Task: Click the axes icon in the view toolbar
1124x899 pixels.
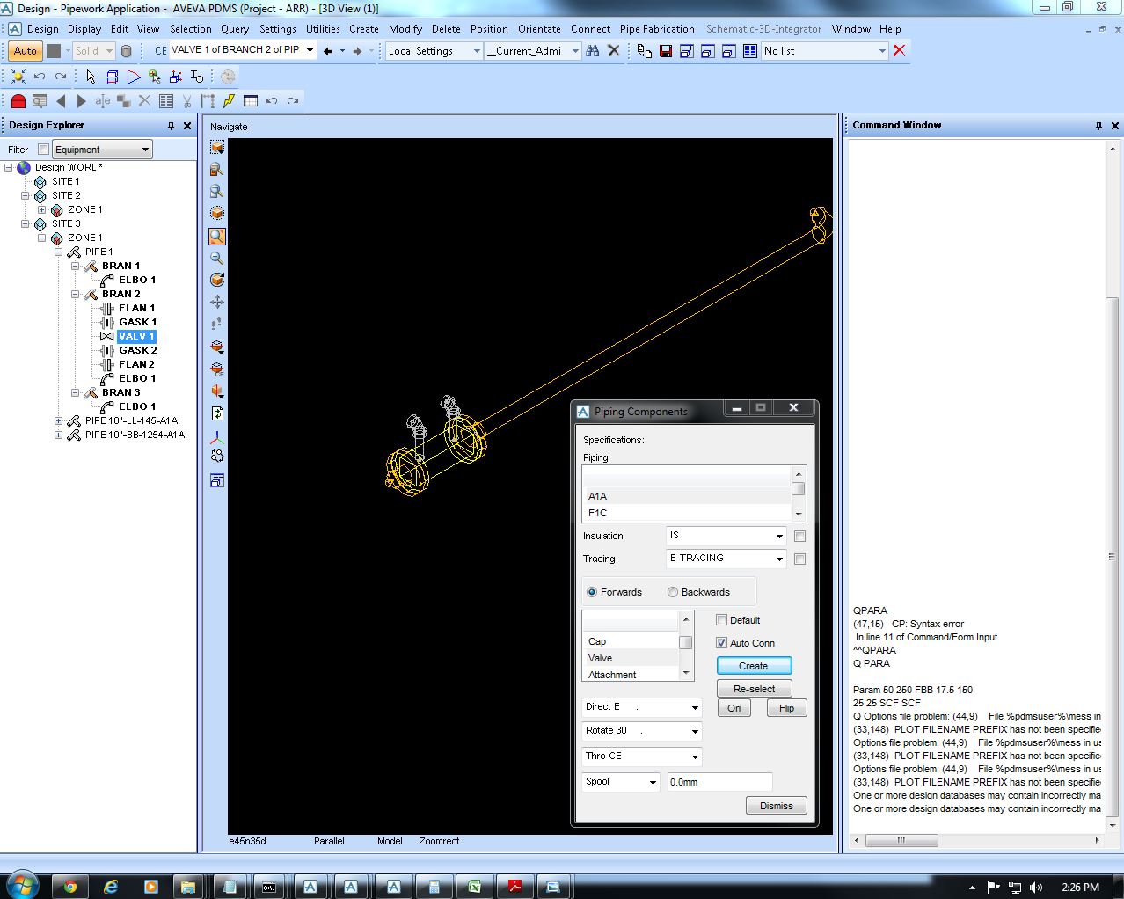Action: point(217,436)
